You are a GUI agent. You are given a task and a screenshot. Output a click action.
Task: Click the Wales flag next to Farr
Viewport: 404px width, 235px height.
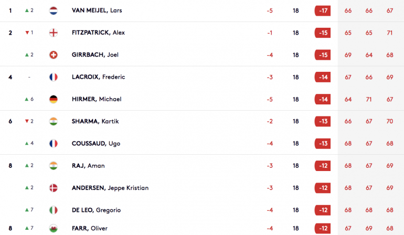(54, 228)
